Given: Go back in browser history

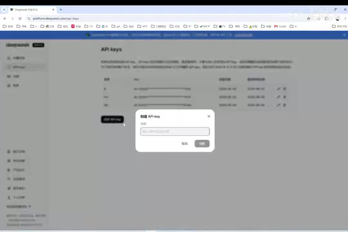Looking at the screenshot, I should 5,19.
